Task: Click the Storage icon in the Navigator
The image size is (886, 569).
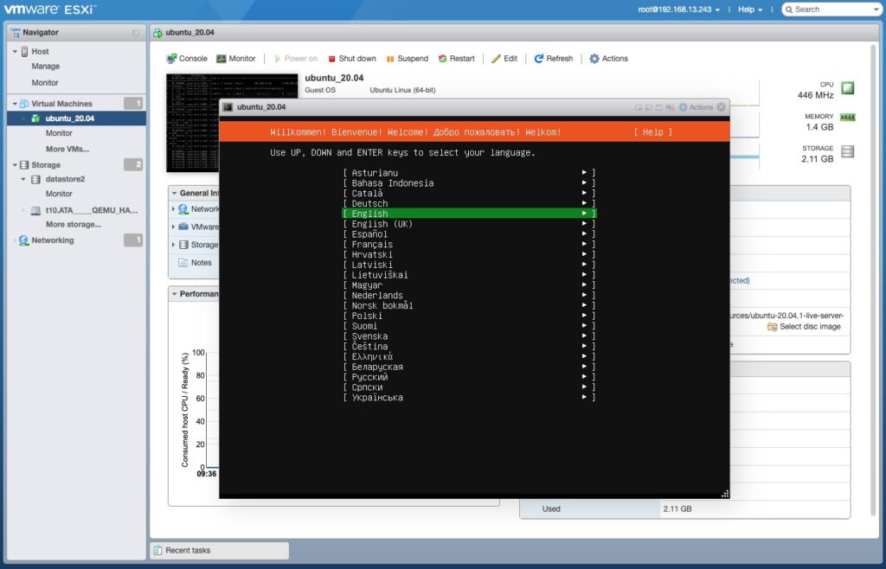Action: [x=24, y=165]
